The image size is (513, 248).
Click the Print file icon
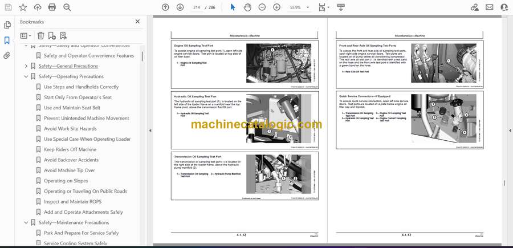click(x=52, y=7)
